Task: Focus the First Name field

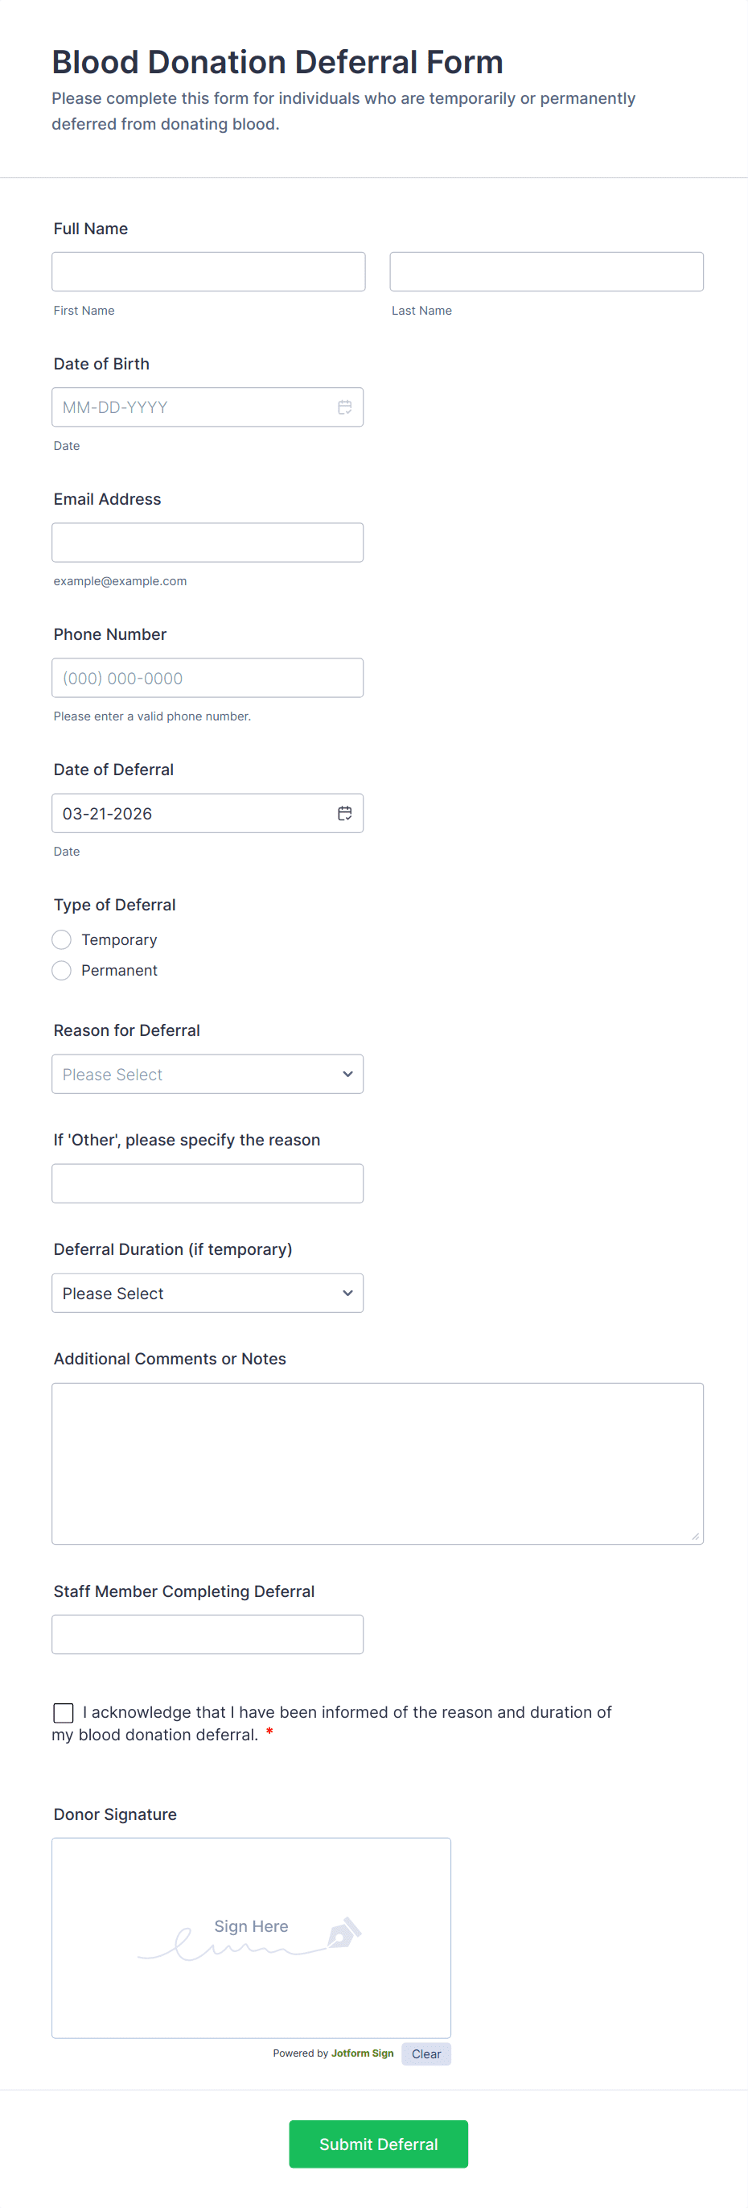Action: (208, 272)
